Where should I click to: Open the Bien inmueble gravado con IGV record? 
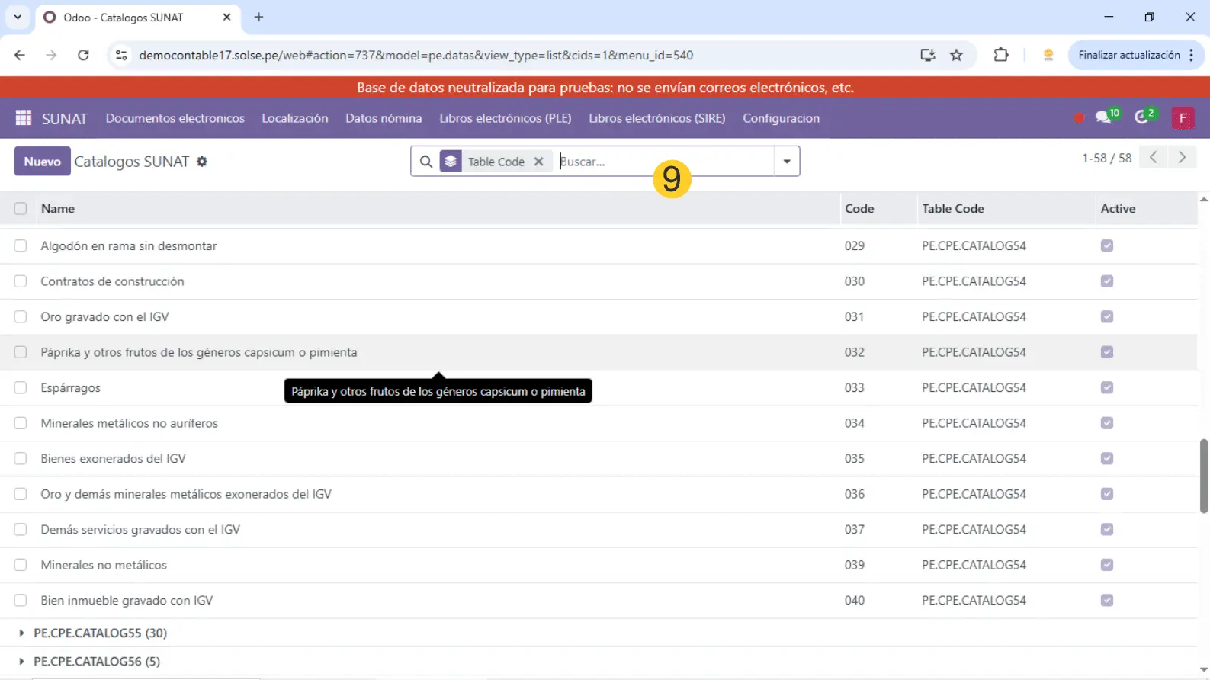tap(127, 601)
